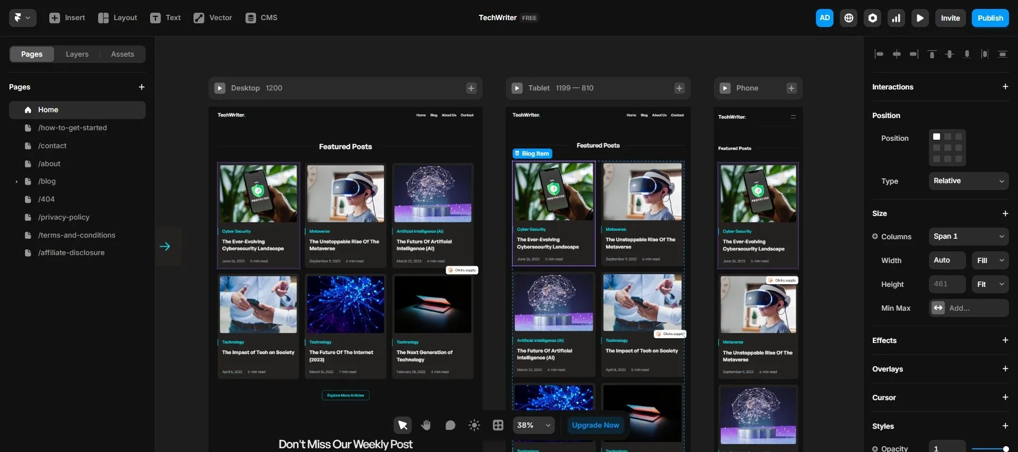
Task: Open the Height Fit dropdown
Action: click(x=990, y=284)
